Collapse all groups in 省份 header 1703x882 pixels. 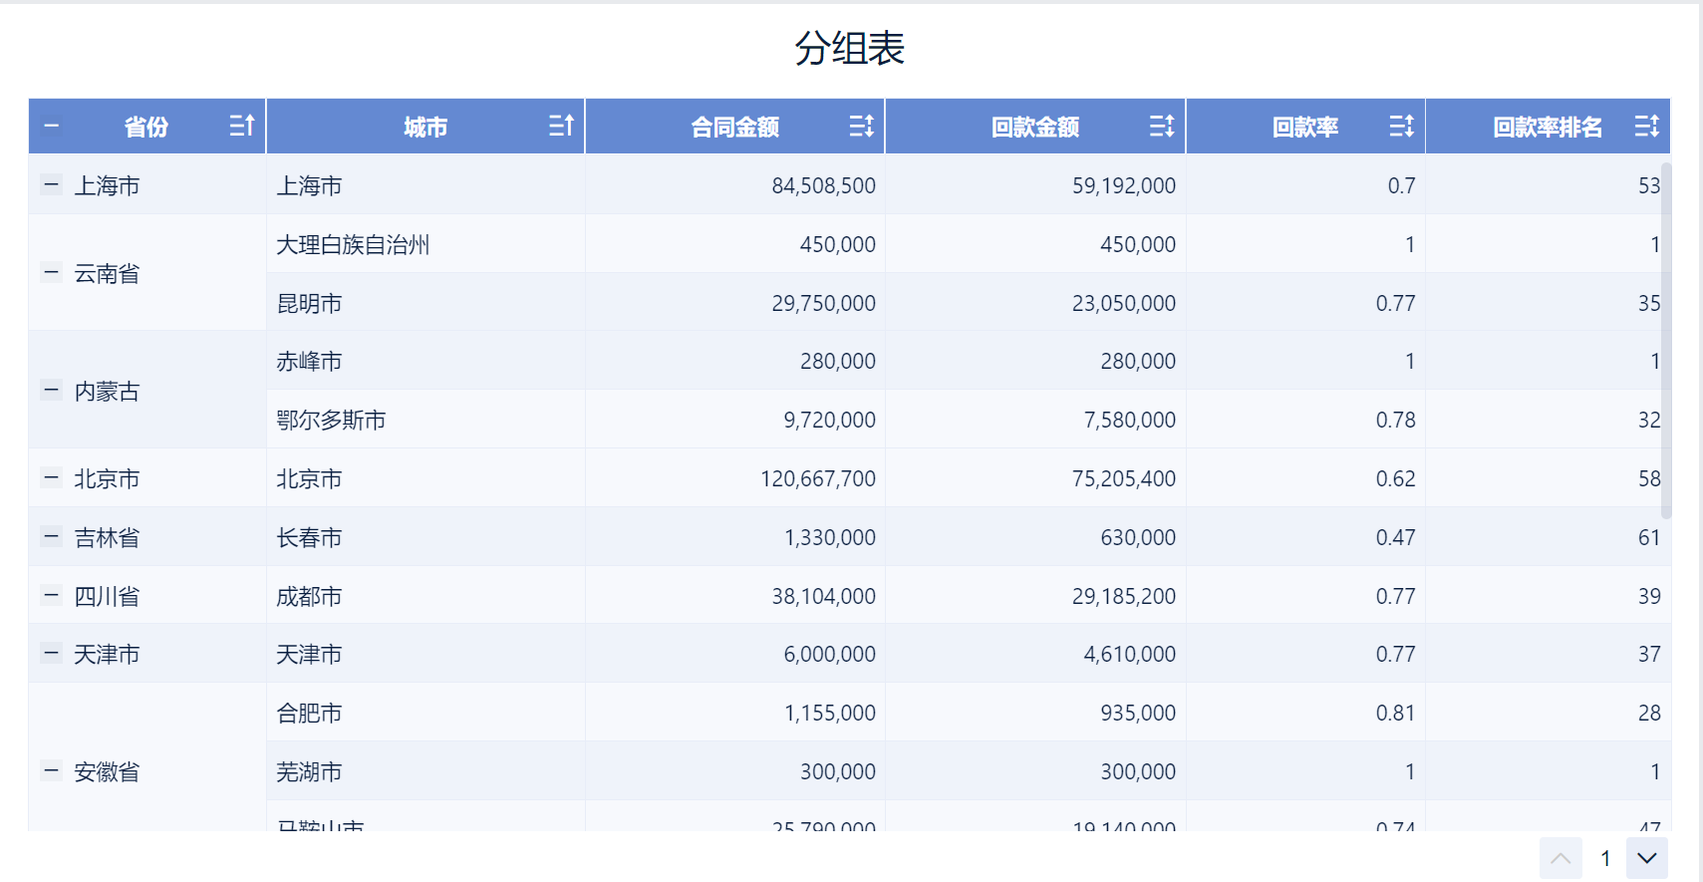coord(52,127)
